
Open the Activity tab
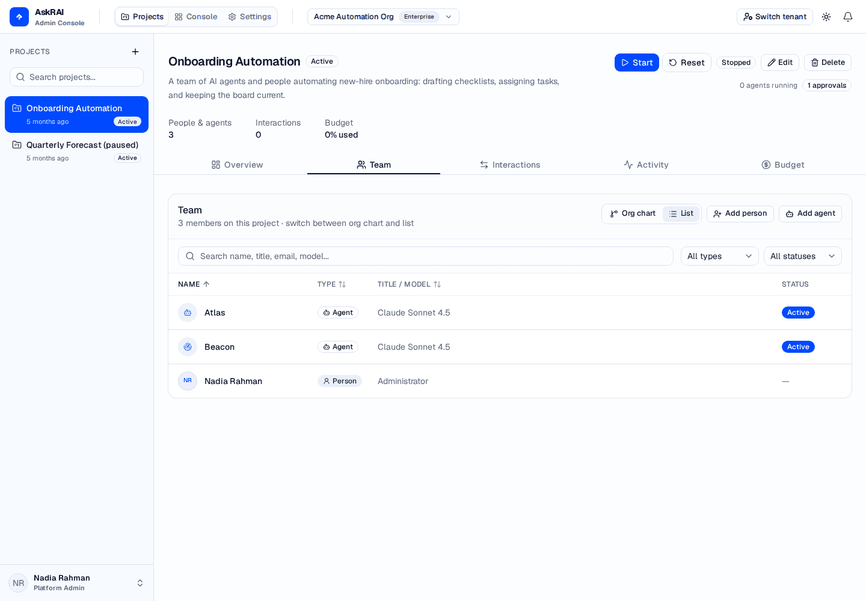click(646, 165)
